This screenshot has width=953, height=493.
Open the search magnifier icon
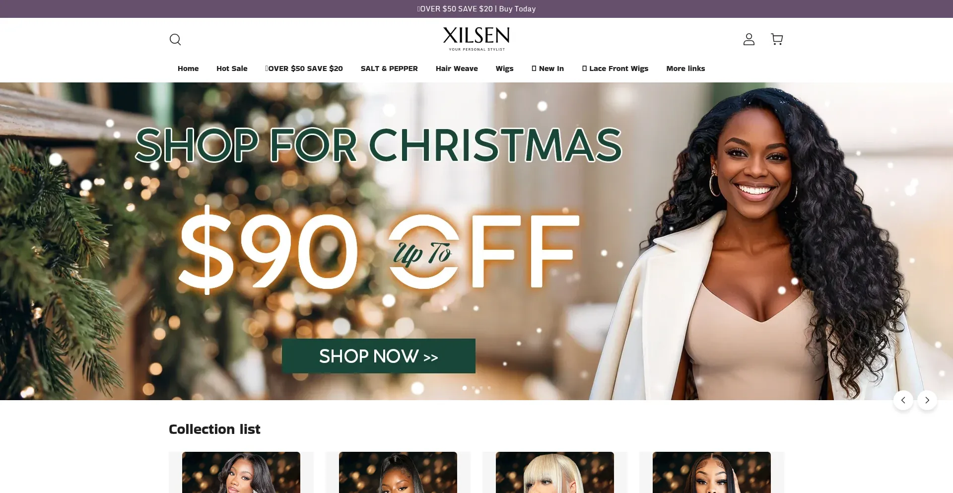175,39
